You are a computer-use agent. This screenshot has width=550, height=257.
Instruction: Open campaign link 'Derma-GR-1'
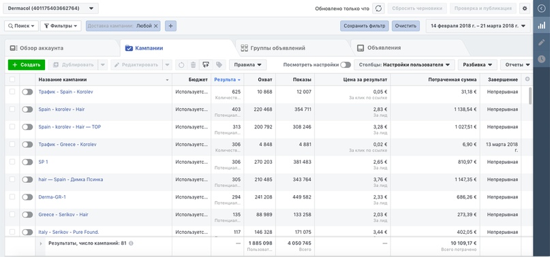point(52,196)
